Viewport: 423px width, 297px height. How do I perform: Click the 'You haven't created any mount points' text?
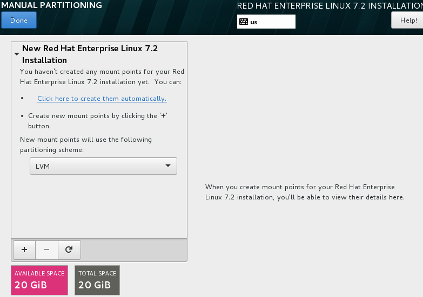[102, 77]
